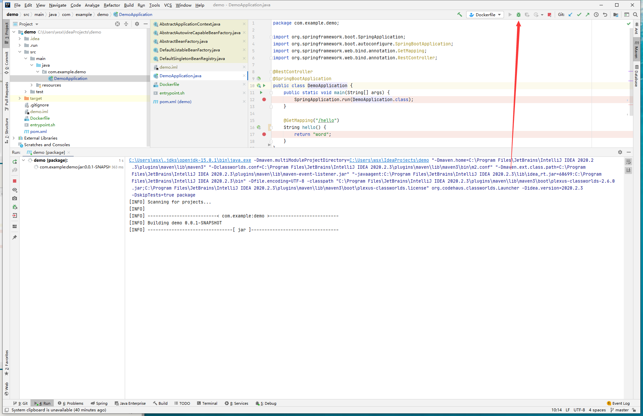Click Git commit checkmark icon
The image size is (643, 416).
click(579, 15)
